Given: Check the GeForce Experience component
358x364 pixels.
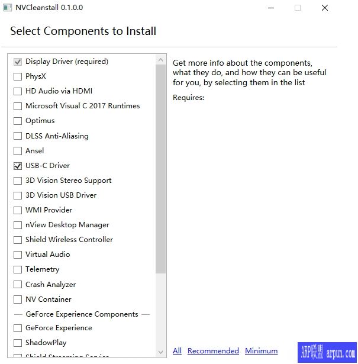Looking at the screenshot, I should pyautogui.click(x=18, y=328).
